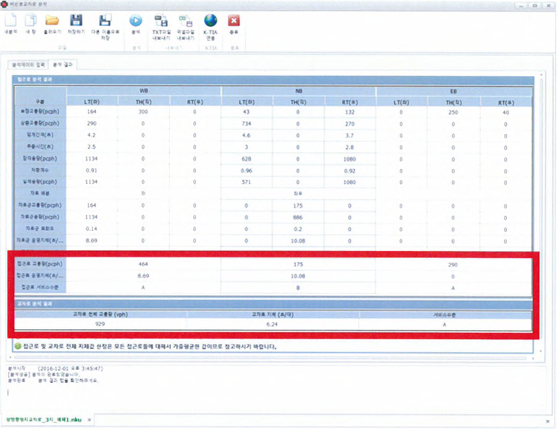Select the saturation cell showing 0.2
Screen dimensions: 557x429
point(298,229)
